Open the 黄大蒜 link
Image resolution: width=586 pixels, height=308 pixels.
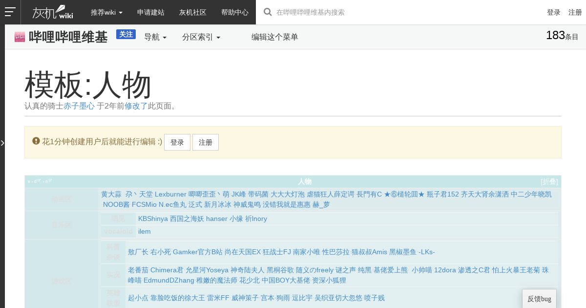tap(111, 194)
